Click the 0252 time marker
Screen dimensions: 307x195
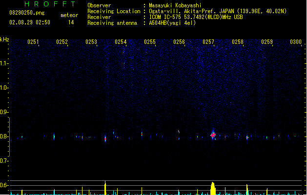[62, 42]
